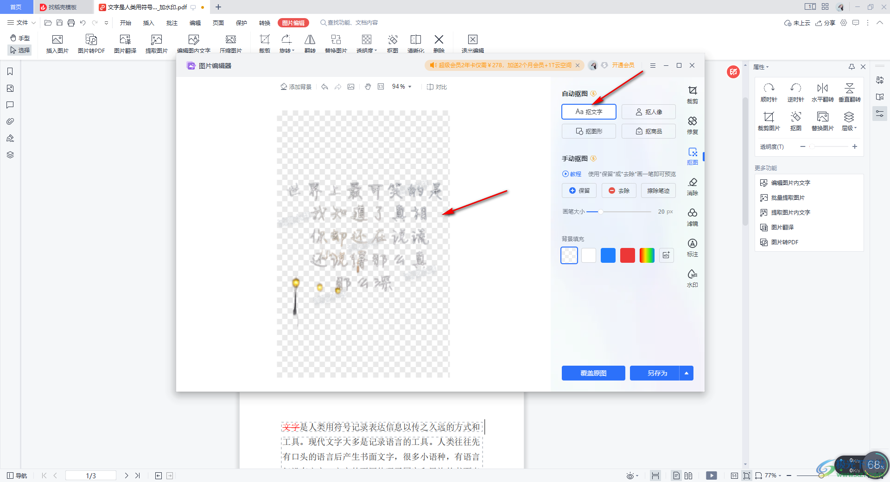Viewport: 890px width, 482px height.
Task: Open the 文件 file menu
Action: (22, 22)
